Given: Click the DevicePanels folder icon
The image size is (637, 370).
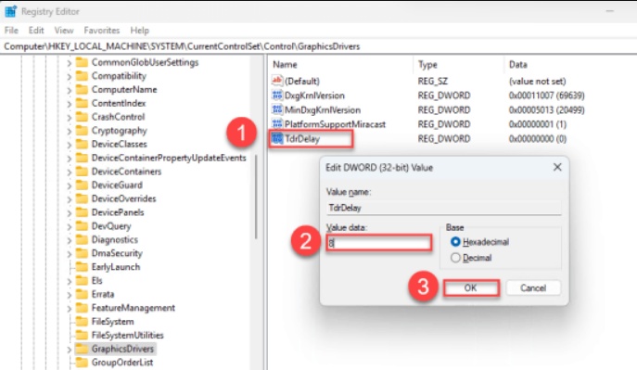Looking at the screenshot, I should pos(82,212).
